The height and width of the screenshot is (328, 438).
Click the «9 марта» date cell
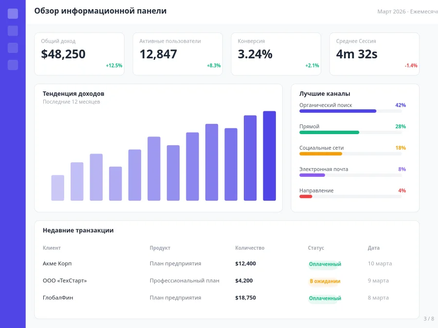[x=378, y=280]
